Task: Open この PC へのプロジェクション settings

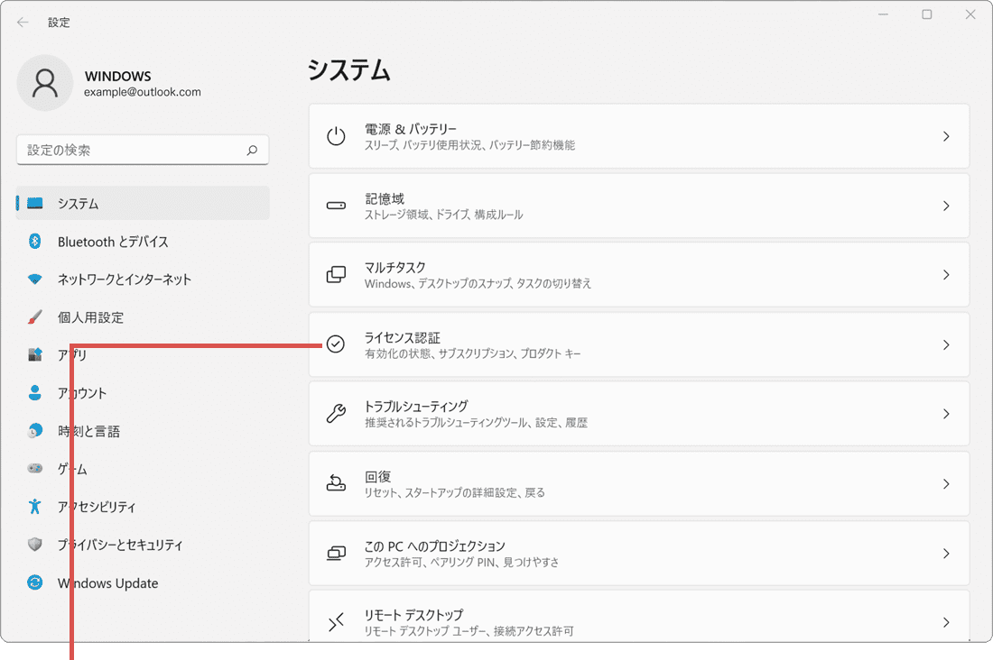Action: (x=639, y=553)
